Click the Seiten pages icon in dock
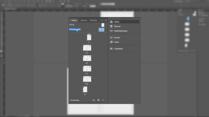Screen dimensions: 209x117 click(x=111, y=22)
